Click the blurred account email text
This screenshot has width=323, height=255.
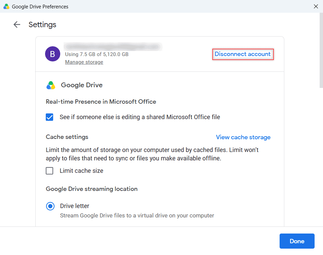(x=113, y=46)
